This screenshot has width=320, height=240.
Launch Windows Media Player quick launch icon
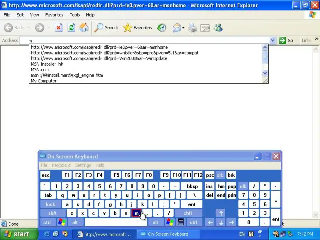coord(65,234)
